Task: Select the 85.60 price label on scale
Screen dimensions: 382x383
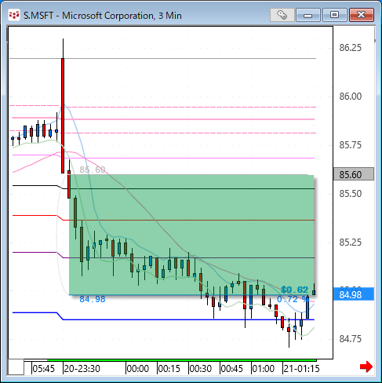Action: tap(354, 174)
